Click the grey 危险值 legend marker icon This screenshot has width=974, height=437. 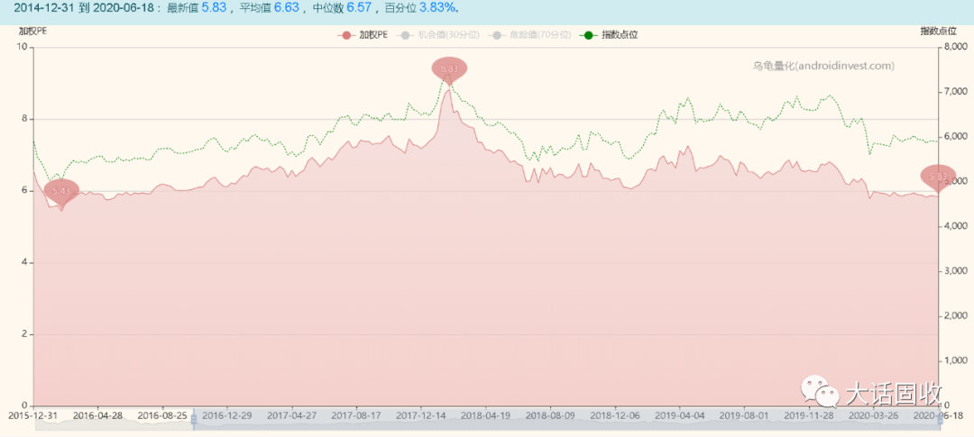pyautogui.click(x=495, y=35)
